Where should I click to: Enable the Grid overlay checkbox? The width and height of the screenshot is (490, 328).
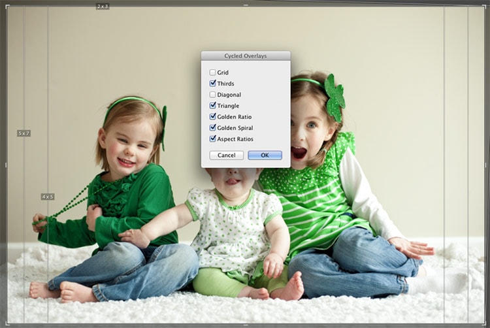[x=212, y=73]
